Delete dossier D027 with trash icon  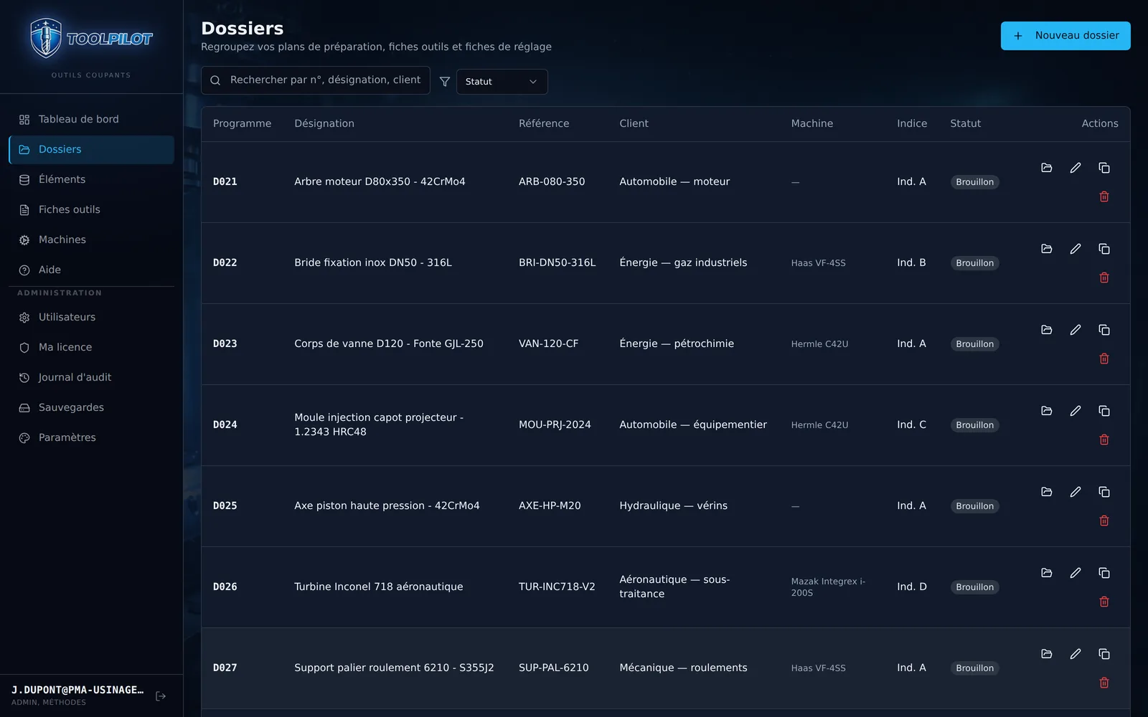point(1104,683)
